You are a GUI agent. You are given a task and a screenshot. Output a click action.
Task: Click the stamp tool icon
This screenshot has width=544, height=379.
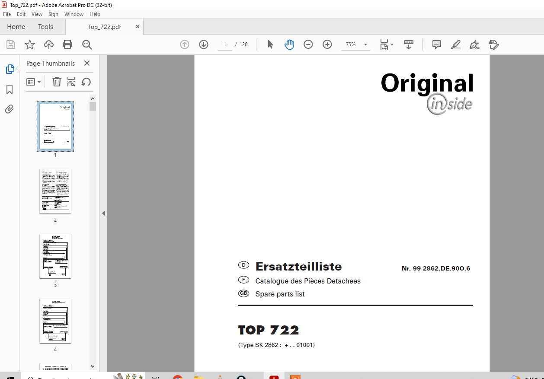coord(493,45)
